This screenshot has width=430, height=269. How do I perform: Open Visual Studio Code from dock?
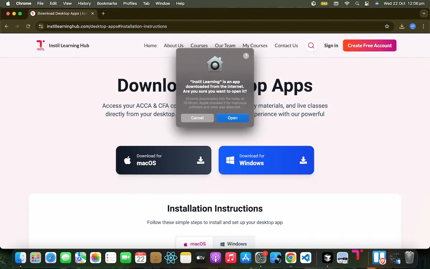click(306, 258)
